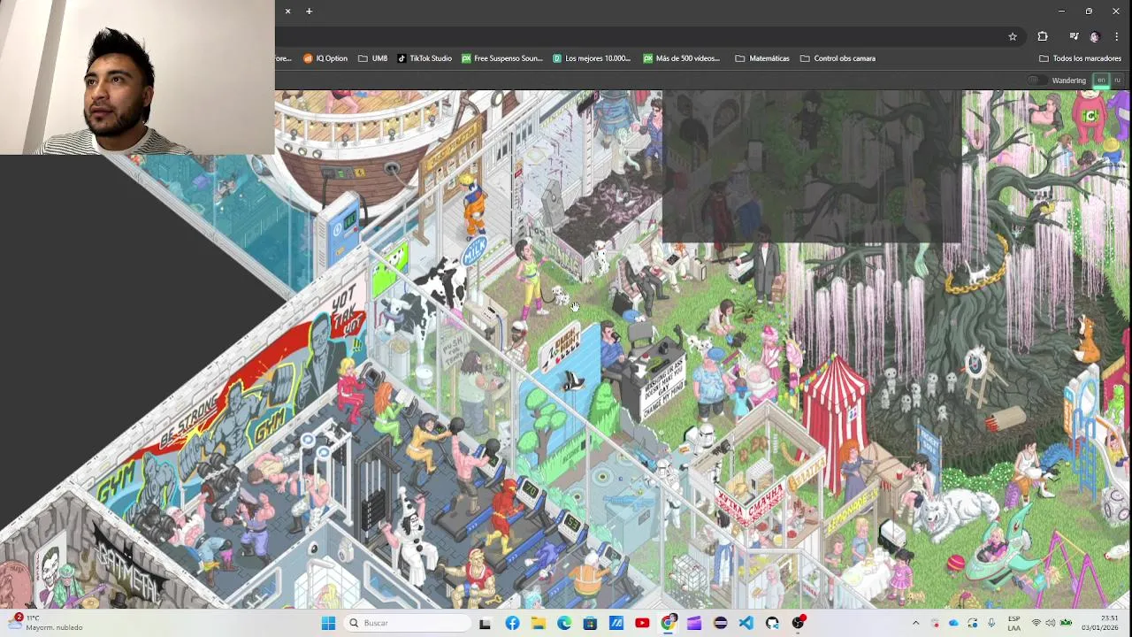Open Visual Studio Code from the taskbar
Screen dimensions: 1132x637
tap(746, 623)
